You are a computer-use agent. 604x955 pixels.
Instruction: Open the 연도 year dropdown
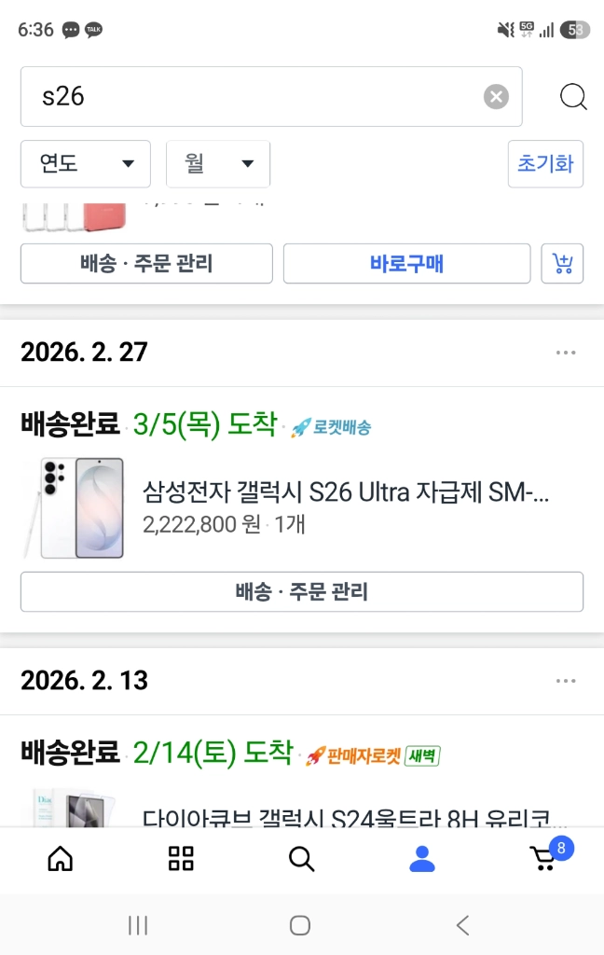[x=85, y=164]
